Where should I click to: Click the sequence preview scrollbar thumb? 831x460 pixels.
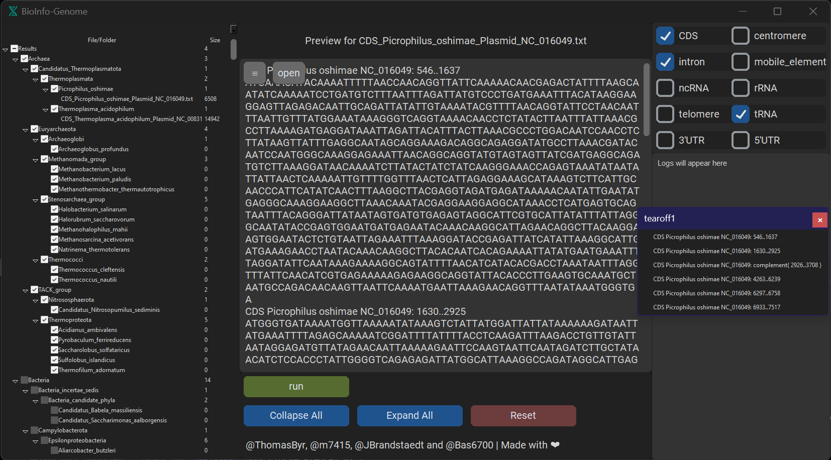click(x=647, y=99)
